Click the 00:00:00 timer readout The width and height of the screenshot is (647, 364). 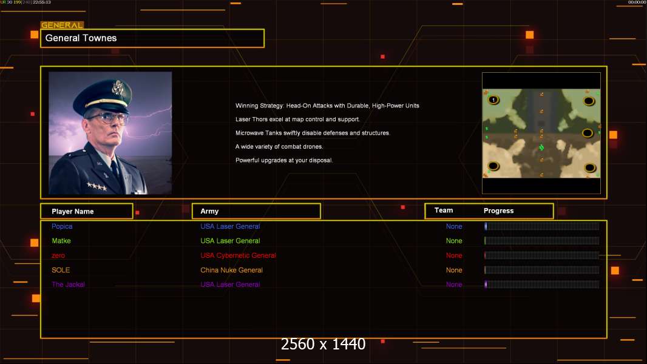(637, 2)
